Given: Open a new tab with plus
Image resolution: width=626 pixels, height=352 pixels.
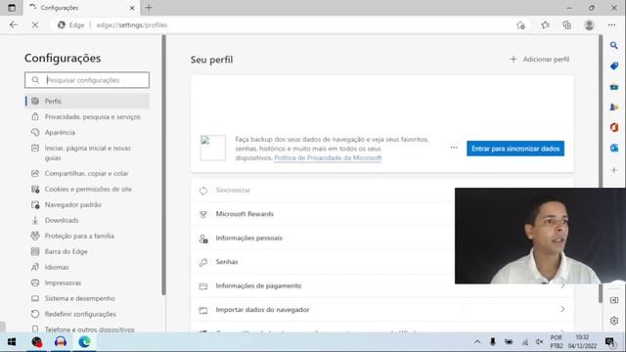Looking at the screenshot, I should 149,8.
